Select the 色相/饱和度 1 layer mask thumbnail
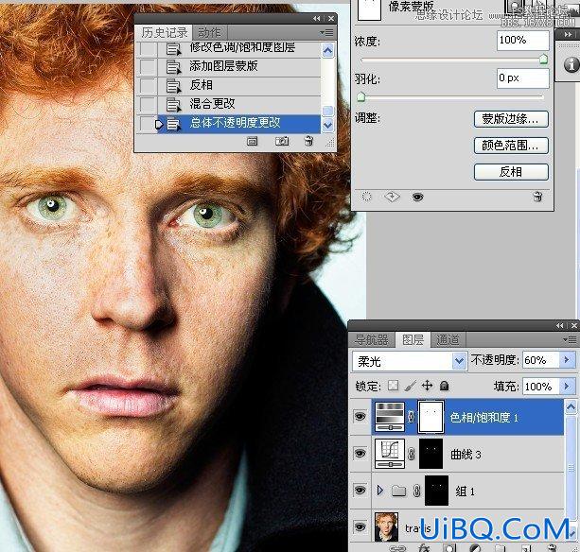The height and width of the screenshot is (552, 580). point(431,417)
